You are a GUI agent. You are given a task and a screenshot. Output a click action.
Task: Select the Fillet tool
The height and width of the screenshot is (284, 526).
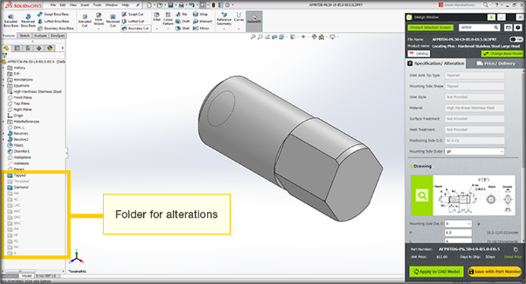[x=157, y=19]
